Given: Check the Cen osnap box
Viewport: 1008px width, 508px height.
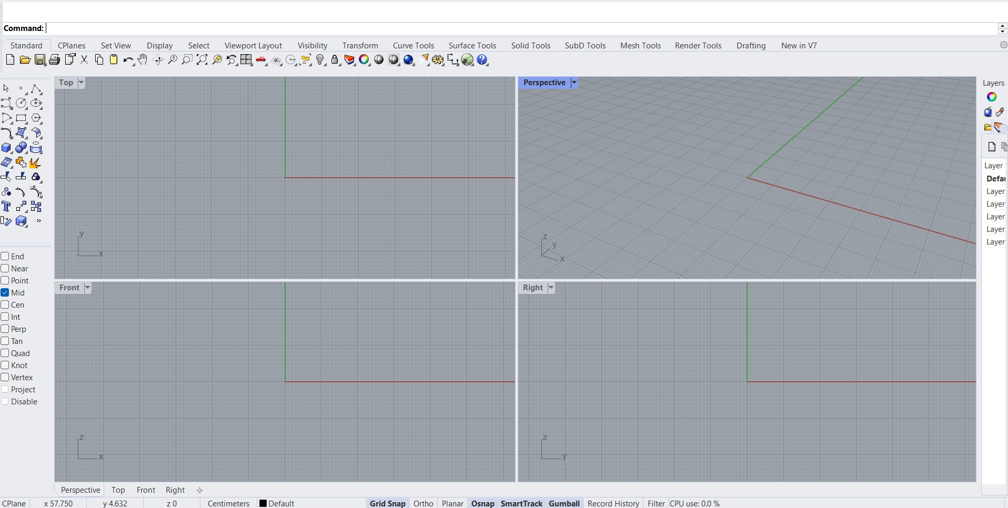Looking at the screenshot, I should (5, 304).
